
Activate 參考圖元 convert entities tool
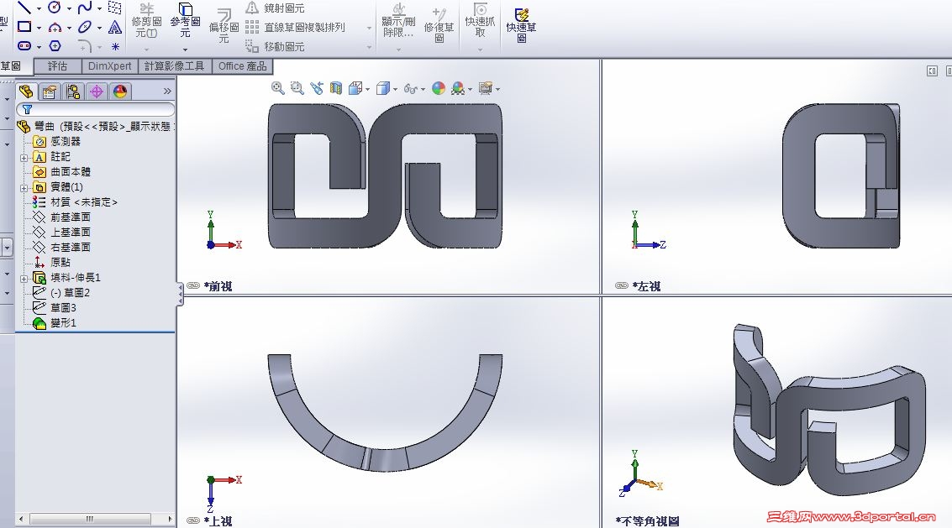[185, 20]
